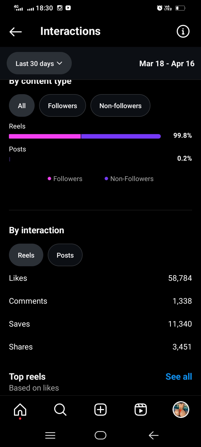Select the Non-followers filter chip
Screen dimensions: 201x447
click(x=120, y=106)
